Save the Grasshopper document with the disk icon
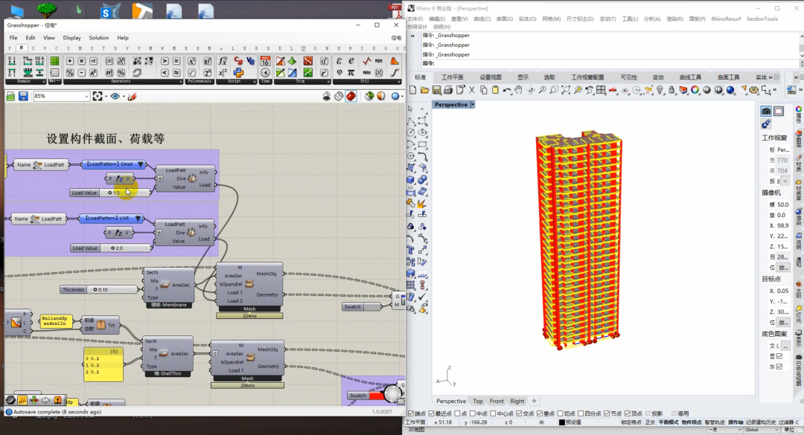This screenshot has height=435, width=804. (23, 96)
